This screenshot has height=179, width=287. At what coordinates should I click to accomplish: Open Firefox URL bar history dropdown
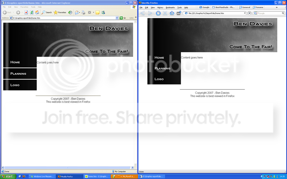pos(245,13)
